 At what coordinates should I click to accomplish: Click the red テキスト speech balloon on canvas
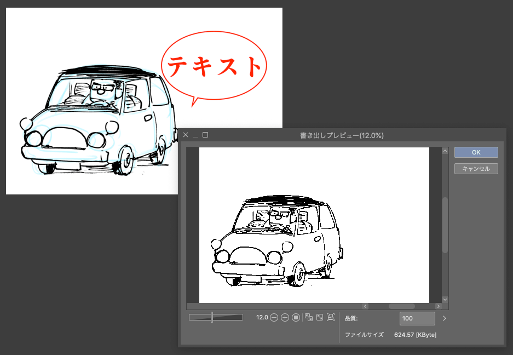214,68
